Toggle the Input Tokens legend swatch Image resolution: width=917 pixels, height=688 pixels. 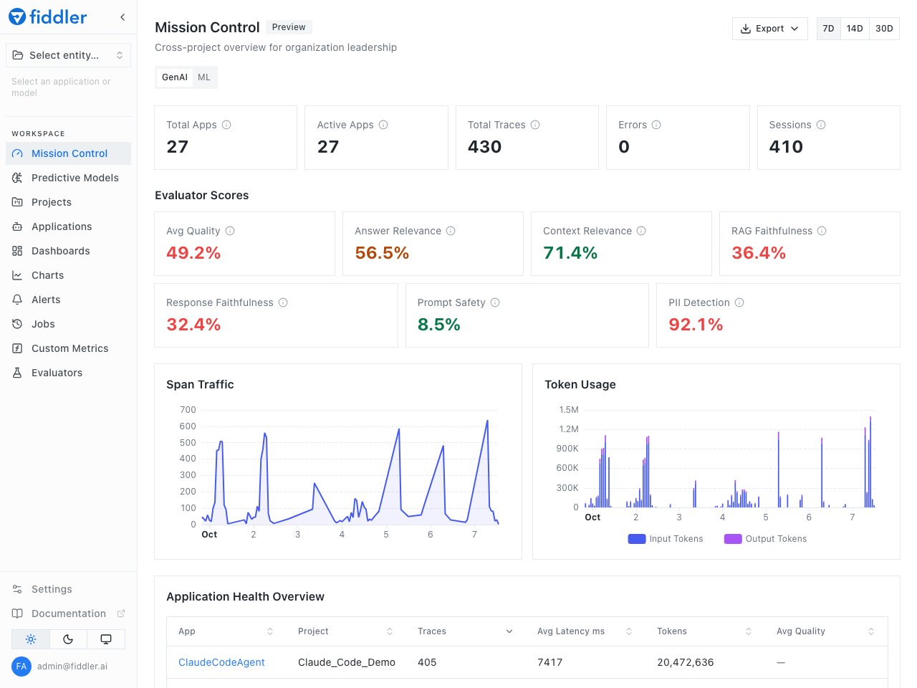[x=637, y=539]
